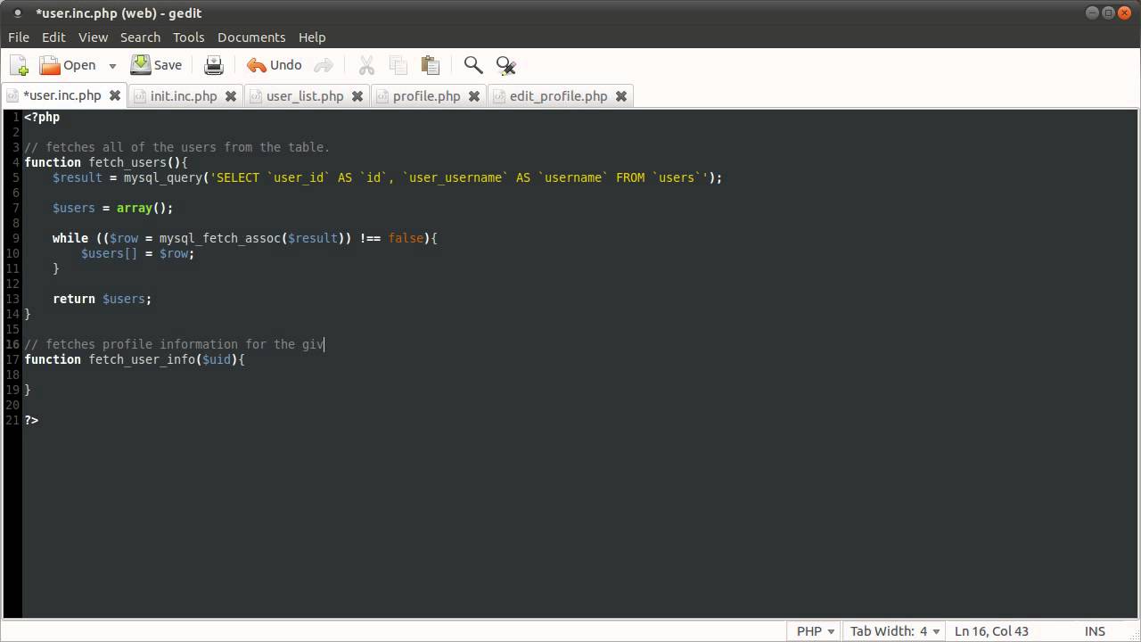
Task: Click the file icon on user_list.php tab
Action: click(256, 96)
